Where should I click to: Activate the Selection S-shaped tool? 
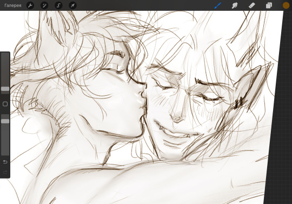tap(58, 5)
